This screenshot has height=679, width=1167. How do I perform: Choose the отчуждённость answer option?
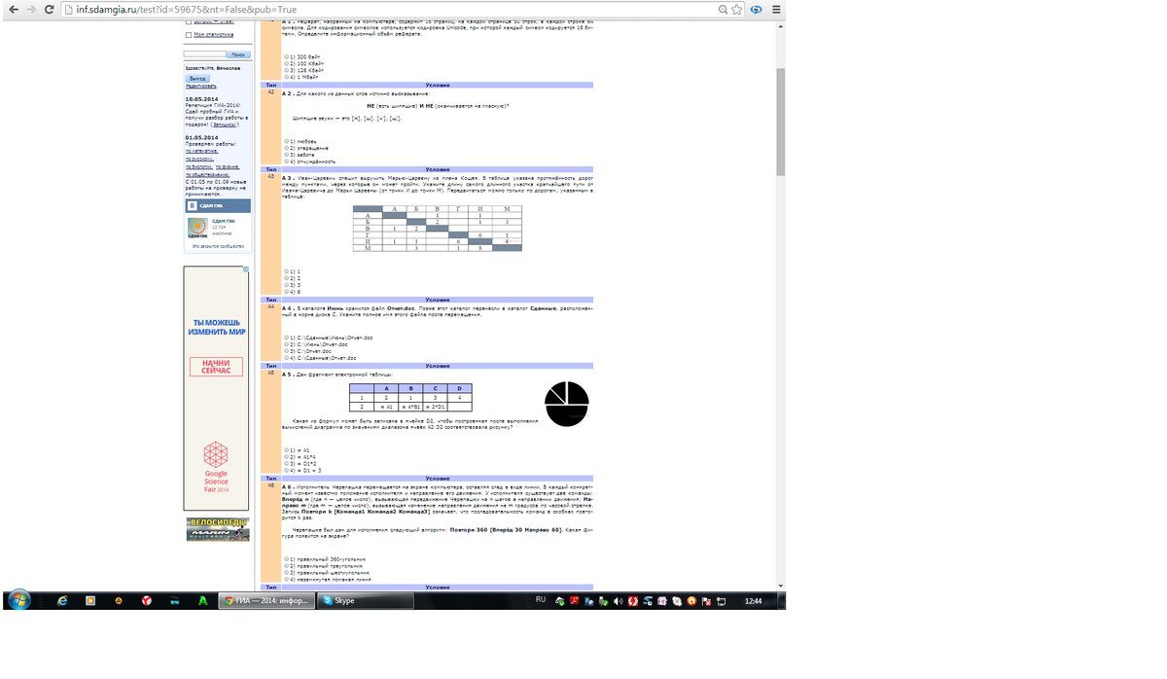288,161
